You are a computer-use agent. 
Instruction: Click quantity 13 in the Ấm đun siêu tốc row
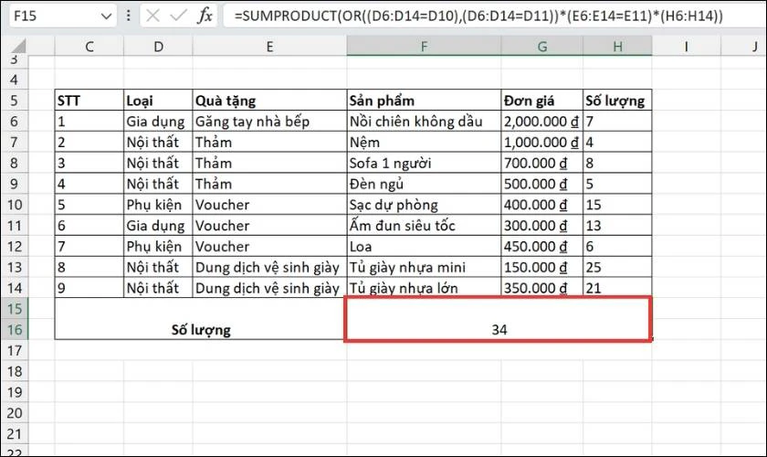pos(617,226)
